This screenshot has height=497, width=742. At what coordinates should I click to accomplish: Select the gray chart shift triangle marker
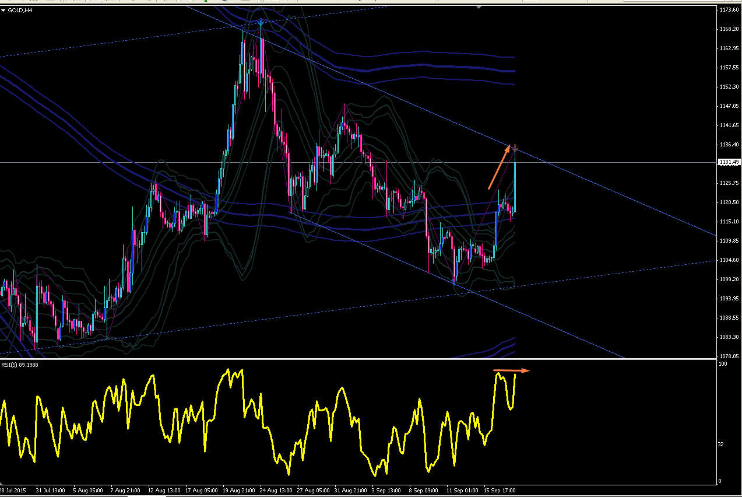[x=479, y=8]
